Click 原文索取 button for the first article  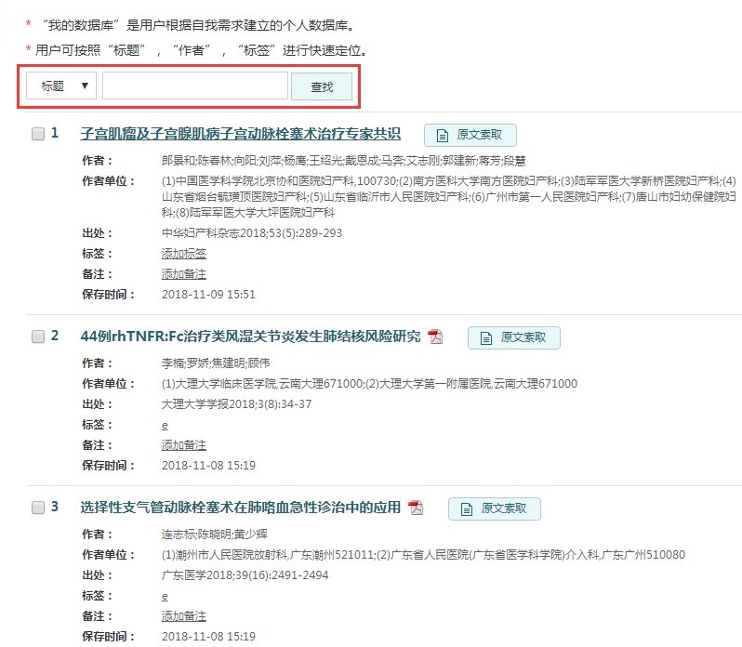click(x=470, y=135)
